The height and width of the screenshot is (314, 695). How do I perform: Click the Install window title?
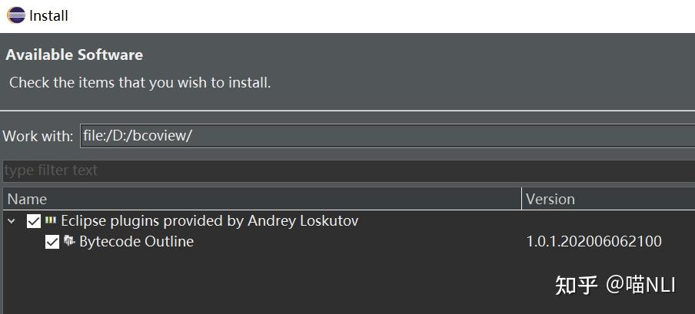48,15
